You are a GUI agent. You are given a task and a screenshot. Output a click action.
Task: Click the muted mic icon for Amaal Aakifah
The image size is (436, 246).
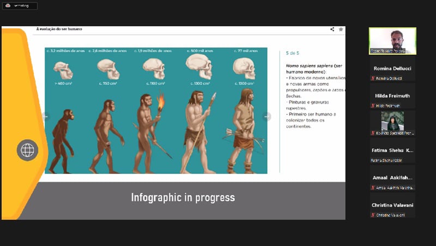click(x=373, y=188)
